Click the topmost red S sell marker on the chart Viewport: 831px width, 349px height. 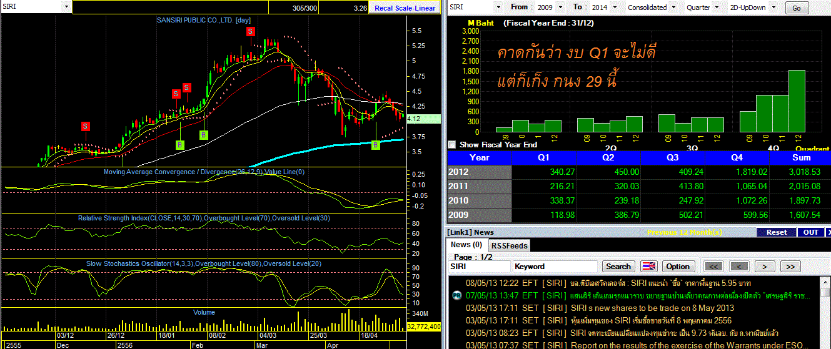tap(249, 31)
